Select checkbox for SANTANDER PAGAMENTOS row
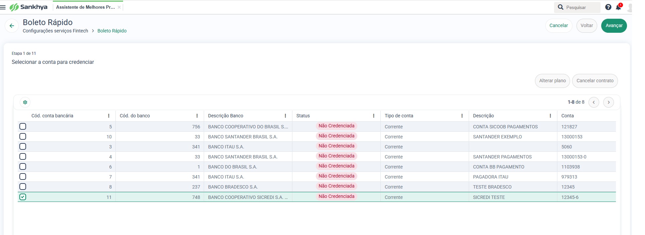The height and width of the screenshot is (235, 645). click(x=23, y=156)
